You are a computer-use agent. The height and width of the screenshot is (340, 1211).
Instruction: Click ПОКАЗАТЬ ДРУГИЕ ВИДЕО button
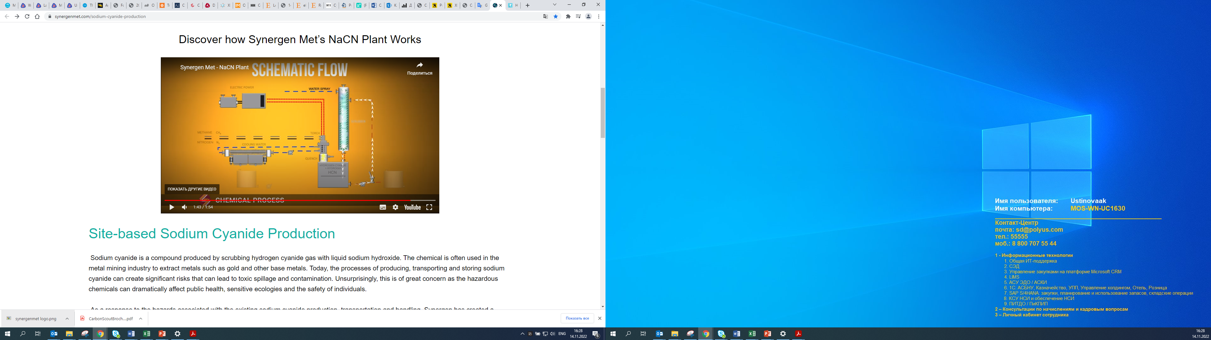point(192,189)
